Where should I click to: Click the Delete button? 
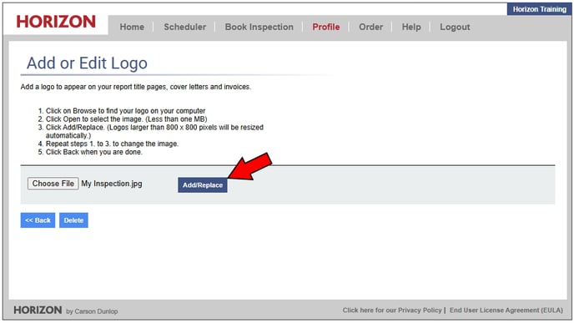coord(73,220)
